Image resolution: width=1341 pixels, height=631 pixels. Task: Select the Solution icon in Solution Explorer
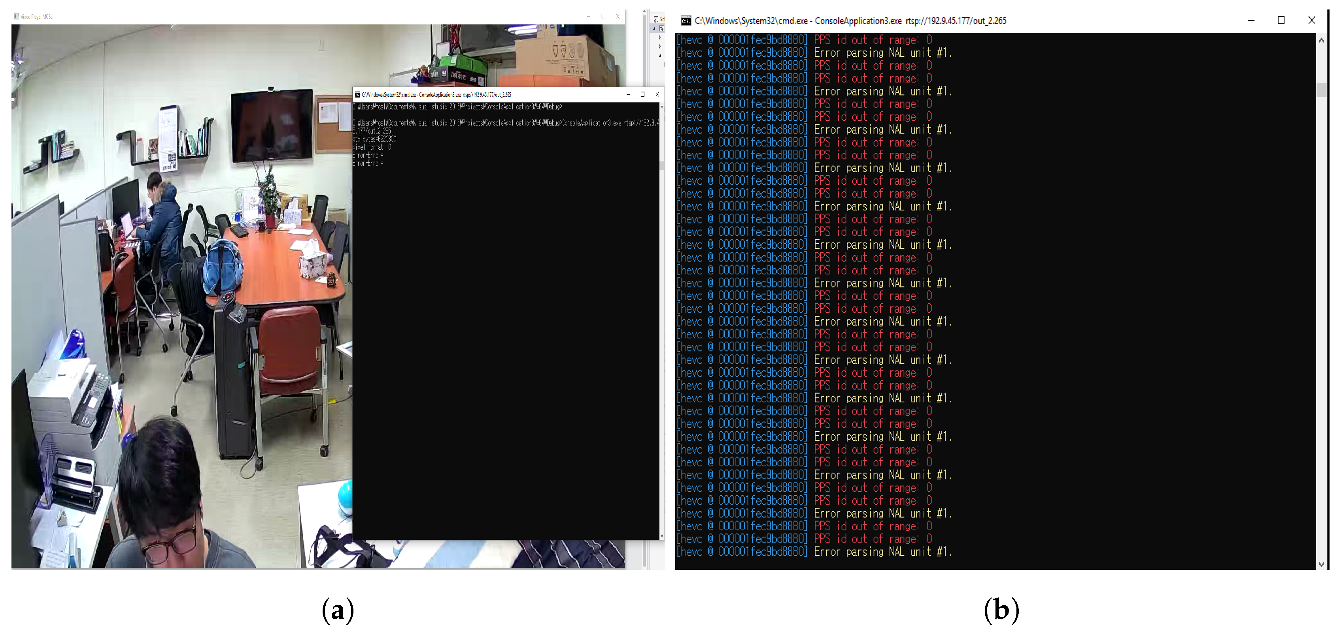656,19
